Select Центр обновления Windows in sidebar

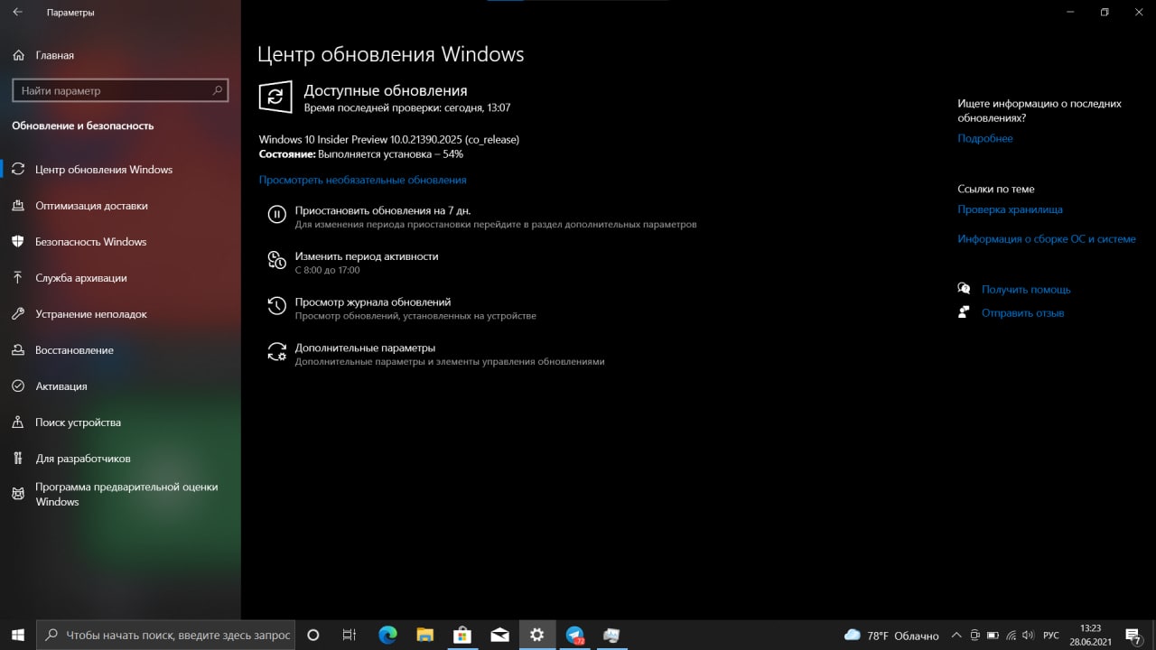click(x=120, y=169)
